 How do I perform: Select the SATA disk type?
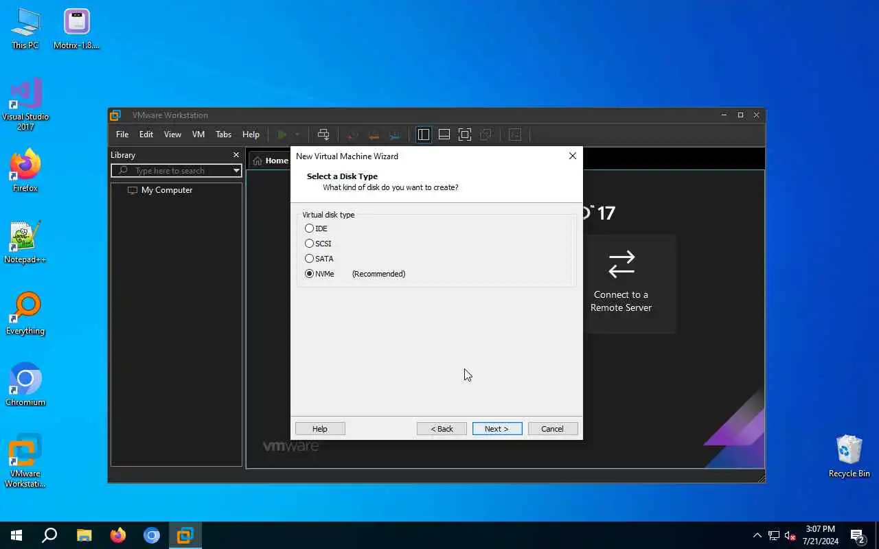319,259
